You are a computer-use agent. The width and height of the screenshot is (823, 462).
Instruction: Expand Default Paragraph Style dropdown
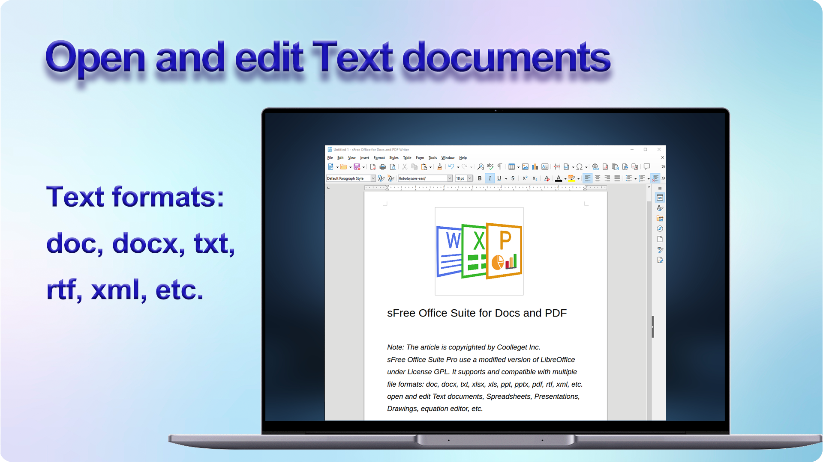click(x=373, y=178)
